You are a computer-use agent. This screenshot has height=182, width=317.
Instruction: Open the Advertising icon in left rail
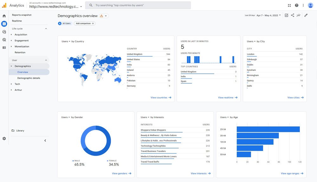coord(4,40)
